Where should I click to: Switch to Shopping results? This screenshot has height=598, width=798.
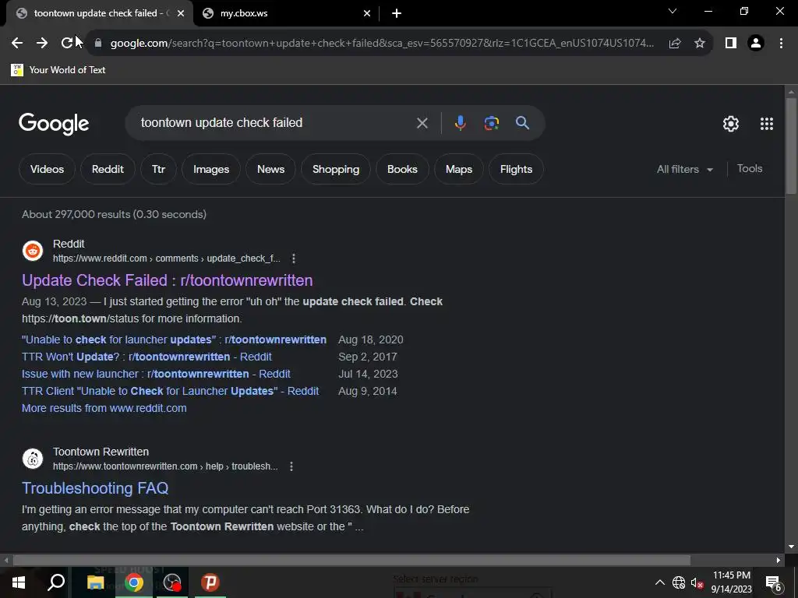point(335,169)
